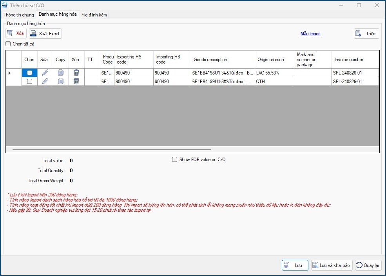
Task: Open the Mẫu import link
Action: tap(310, 34)
